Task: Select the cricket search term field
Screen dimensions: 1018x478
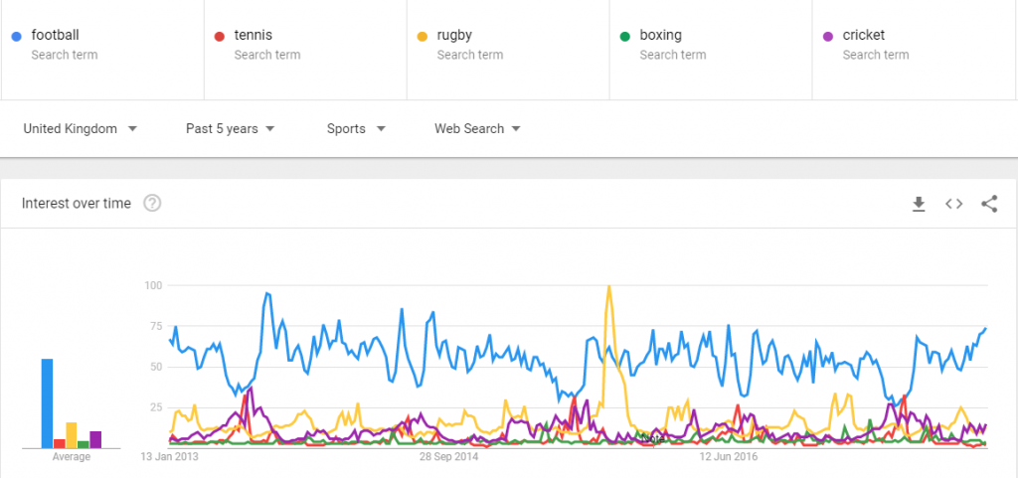Action: [x=863, y=36]
